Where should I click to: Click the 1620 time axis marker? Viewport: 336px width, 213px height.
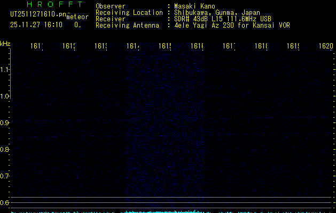coord(326,46)
